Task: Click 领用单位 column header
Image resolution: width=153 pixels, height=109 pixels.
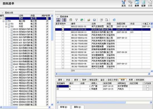Action: pyautogui.click(x=123, y=83)
